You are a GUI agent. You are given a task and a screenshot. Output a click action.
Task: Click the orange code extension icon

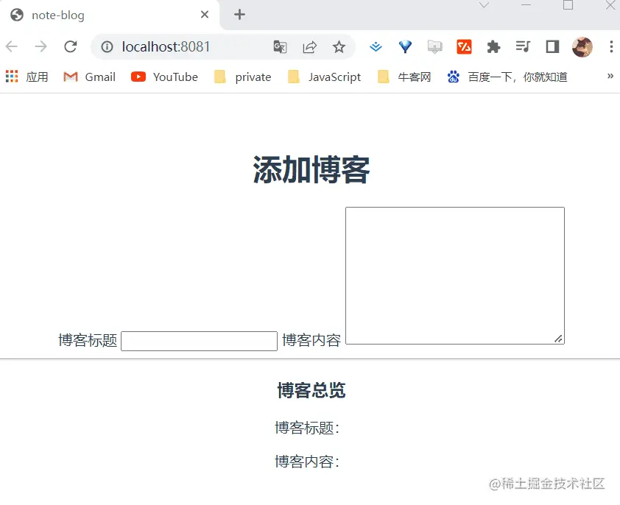(x=464, y=46)
